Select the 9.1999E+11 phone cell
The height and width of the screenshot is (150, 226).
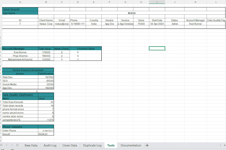tap(78, 24)
